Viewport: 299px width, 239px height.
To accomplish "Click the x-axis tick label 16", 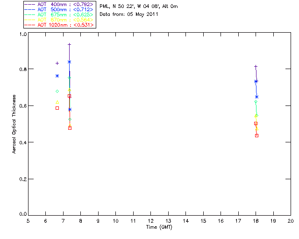I will click(x=221, y=221).
